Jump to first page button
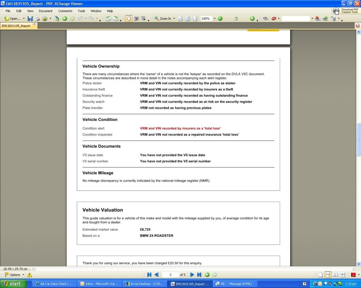The height and width of the screenshot is (288, 361). (x=149, y=275)
